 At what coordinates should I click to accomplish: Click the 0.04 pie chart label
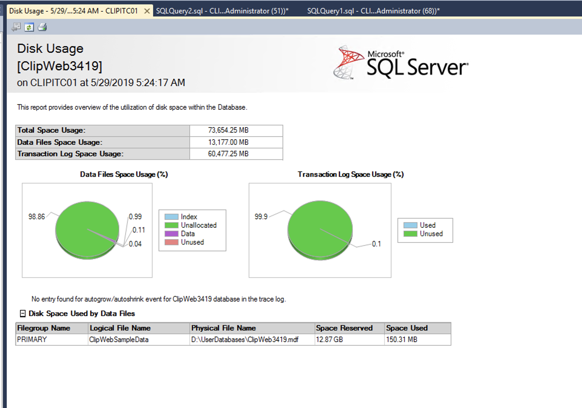[x=135, y=244]
